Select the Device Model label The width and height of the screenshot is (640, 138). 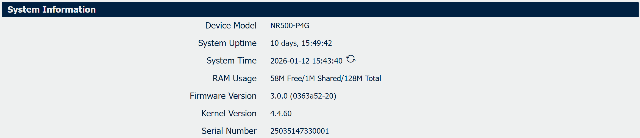[231, 25]
